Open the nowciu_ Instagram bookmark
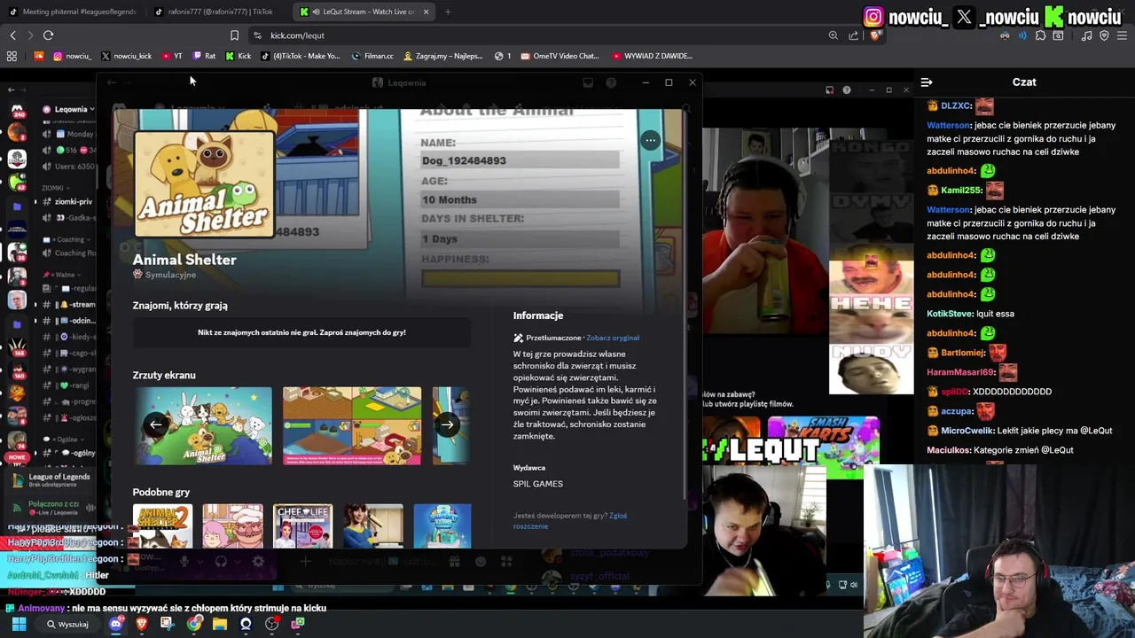This screenshot has width=1135, height=638. [72, 56]
